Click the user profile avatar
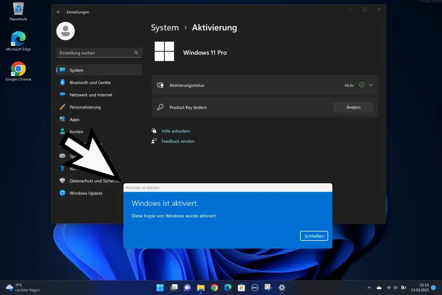Viewport: 442px width, 295px height. click(x=66, y=31)
